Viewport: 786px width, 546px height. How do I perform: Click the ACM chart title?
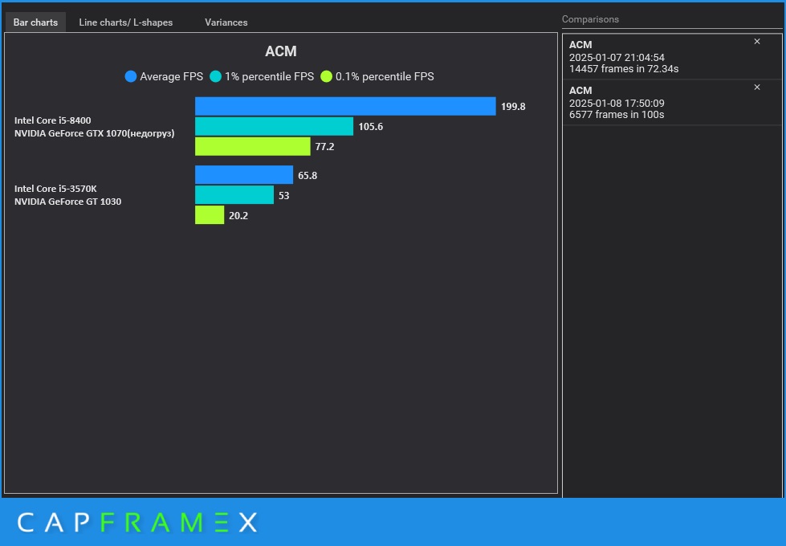coord(281,51)
